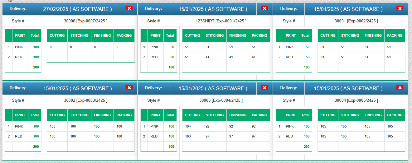Click the CUTTING column header in the 30006 card
The height and width of the screenshot is (163, 412).
click(57, 35)
